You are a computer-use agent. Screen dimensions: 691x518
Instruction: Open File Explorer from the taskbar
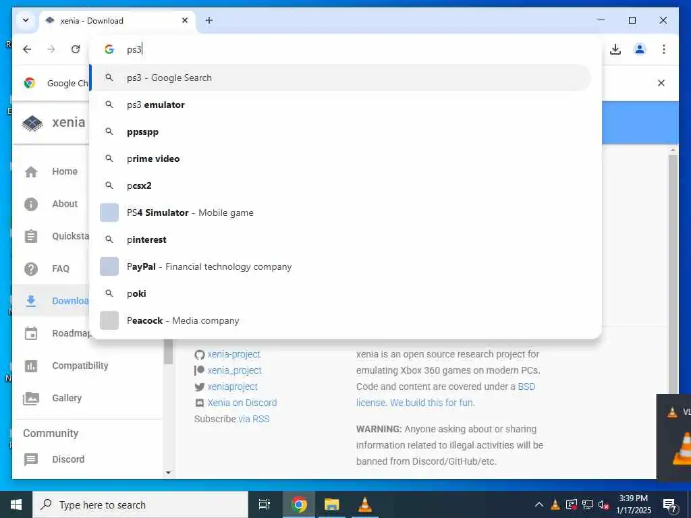click(x=332, y=505)
